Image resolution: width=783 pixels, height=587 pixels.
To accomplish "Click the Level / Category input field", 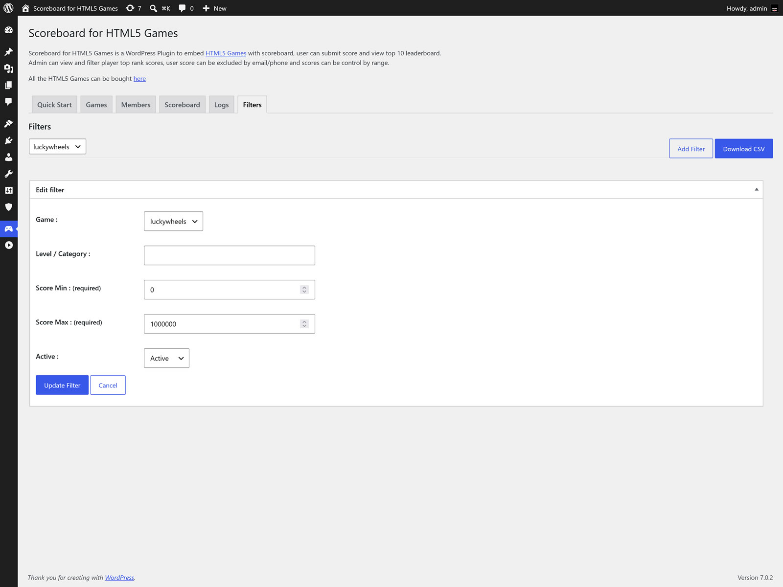I will click(230, 255).
